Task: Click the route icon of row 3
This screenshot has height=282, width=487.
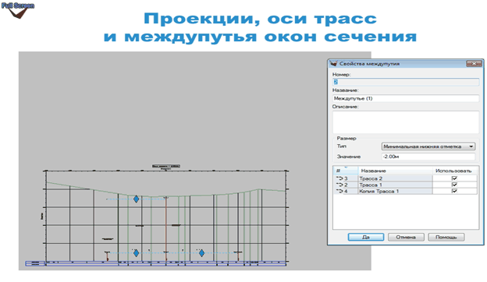Action: 339,178
